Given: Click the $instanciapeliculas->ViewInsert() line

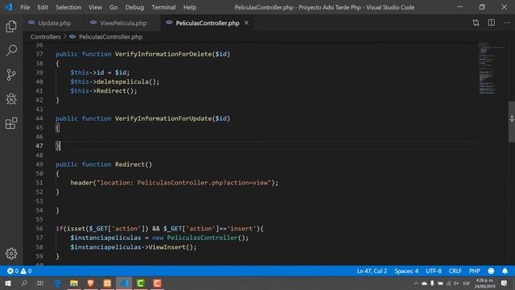Looking at the screenshot, I should [133, 247].
